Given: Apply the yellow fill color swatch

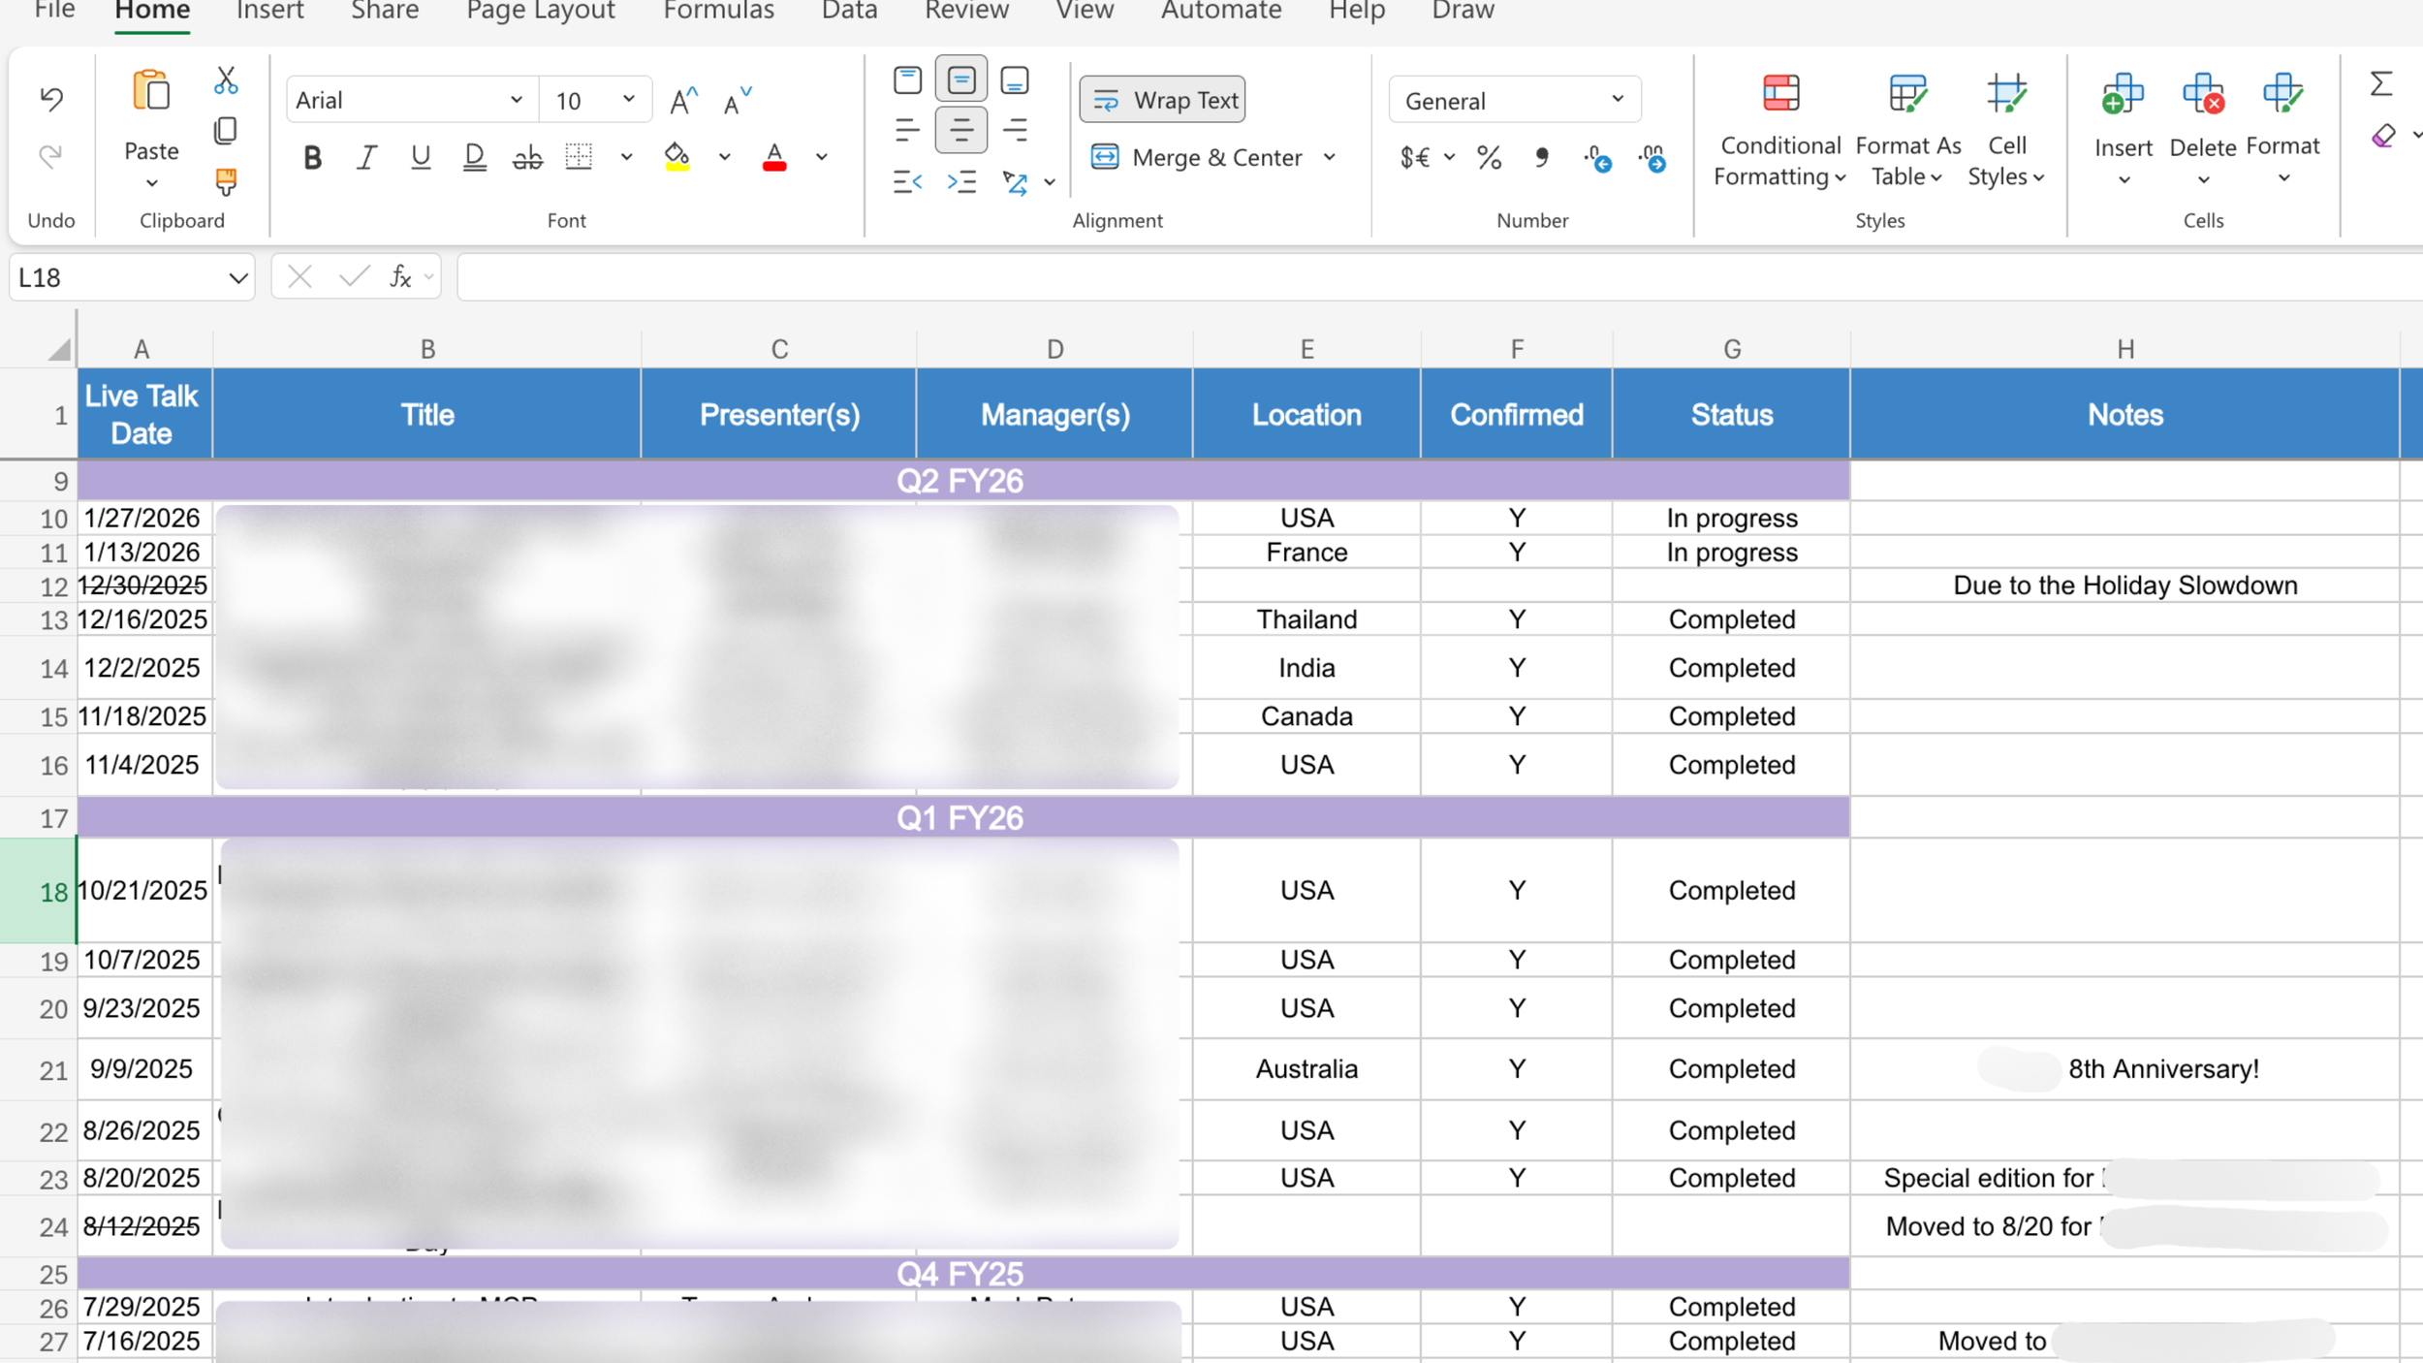Looking at the screenshot, I should pos(677,157).
